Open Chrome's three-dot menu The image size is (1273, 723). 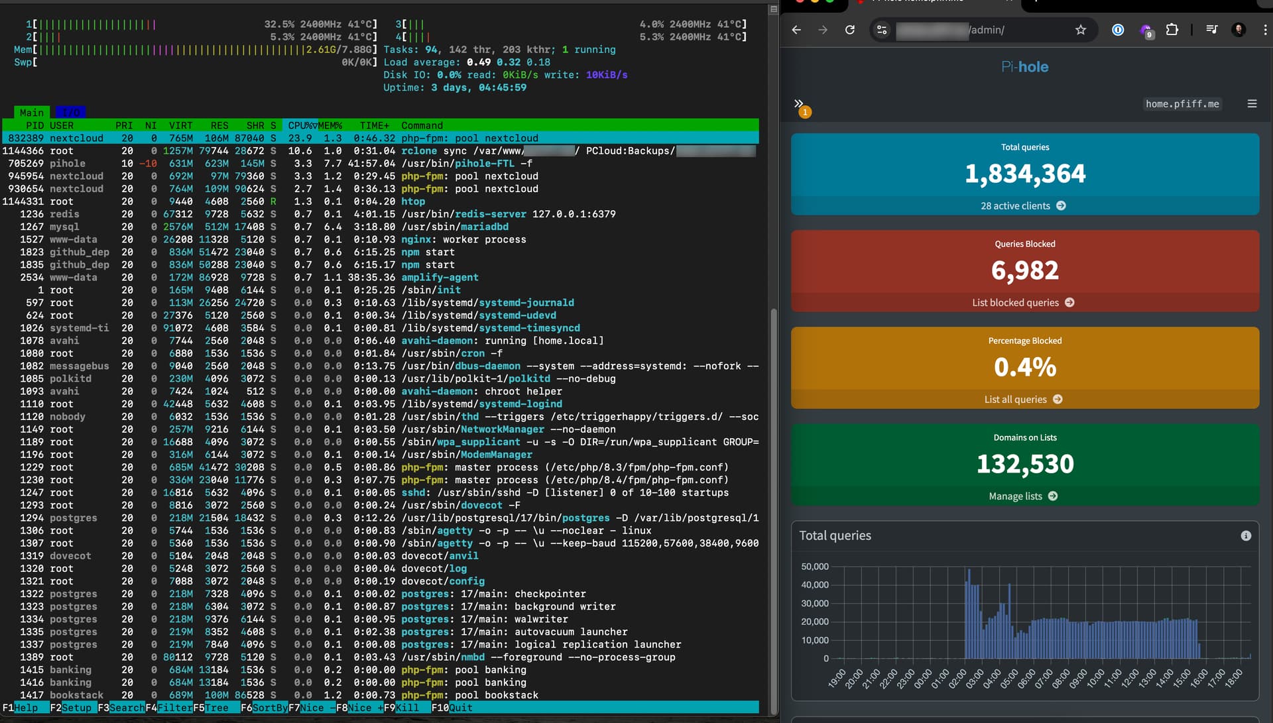click(1264, 30)
